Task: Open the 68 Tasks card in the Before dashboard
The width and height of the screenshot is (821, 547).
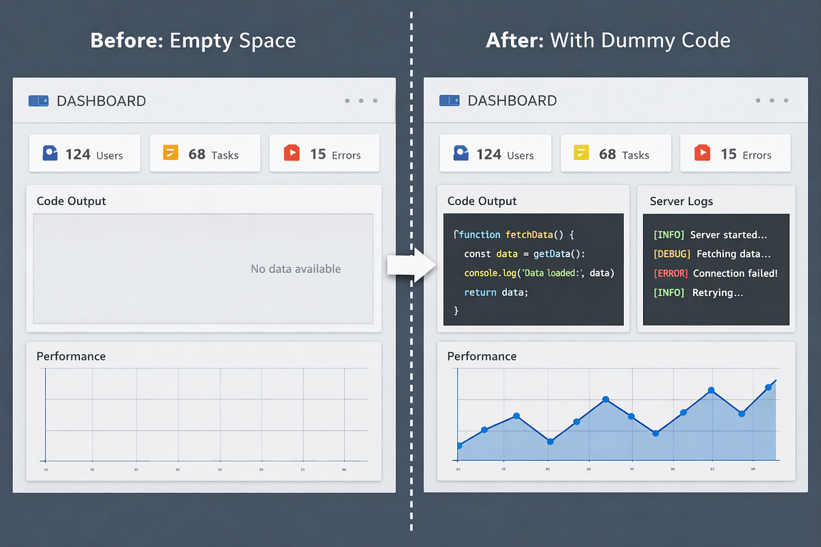Action: tap(205, 153)
